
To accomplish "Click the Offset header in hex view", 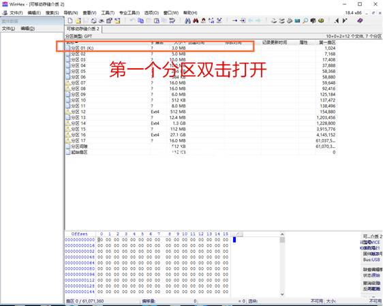I will 80,234.
